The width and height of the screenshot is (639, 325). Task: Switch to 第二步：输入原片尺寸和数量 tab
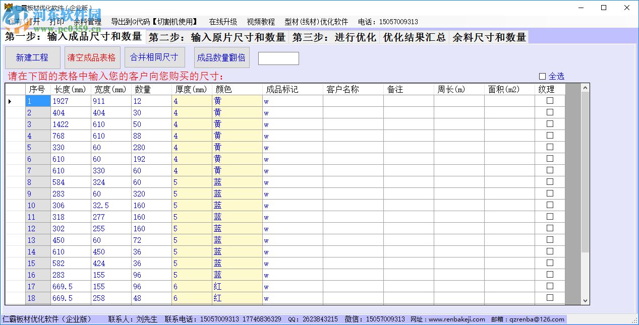(x=217, y=37)
